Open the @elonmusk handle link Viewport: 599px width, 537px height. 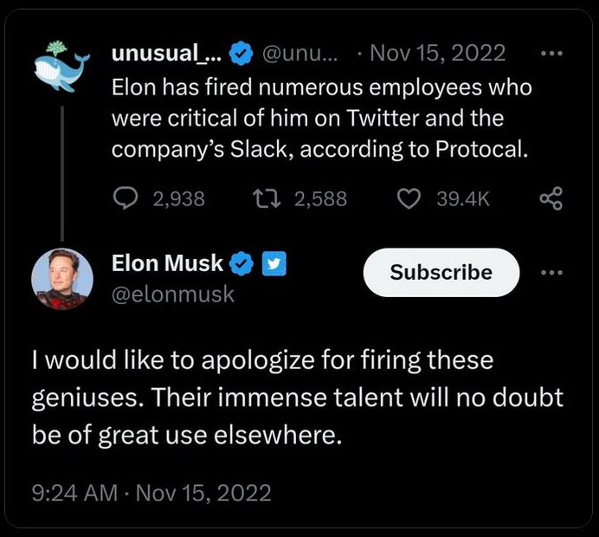coord(173,294)
